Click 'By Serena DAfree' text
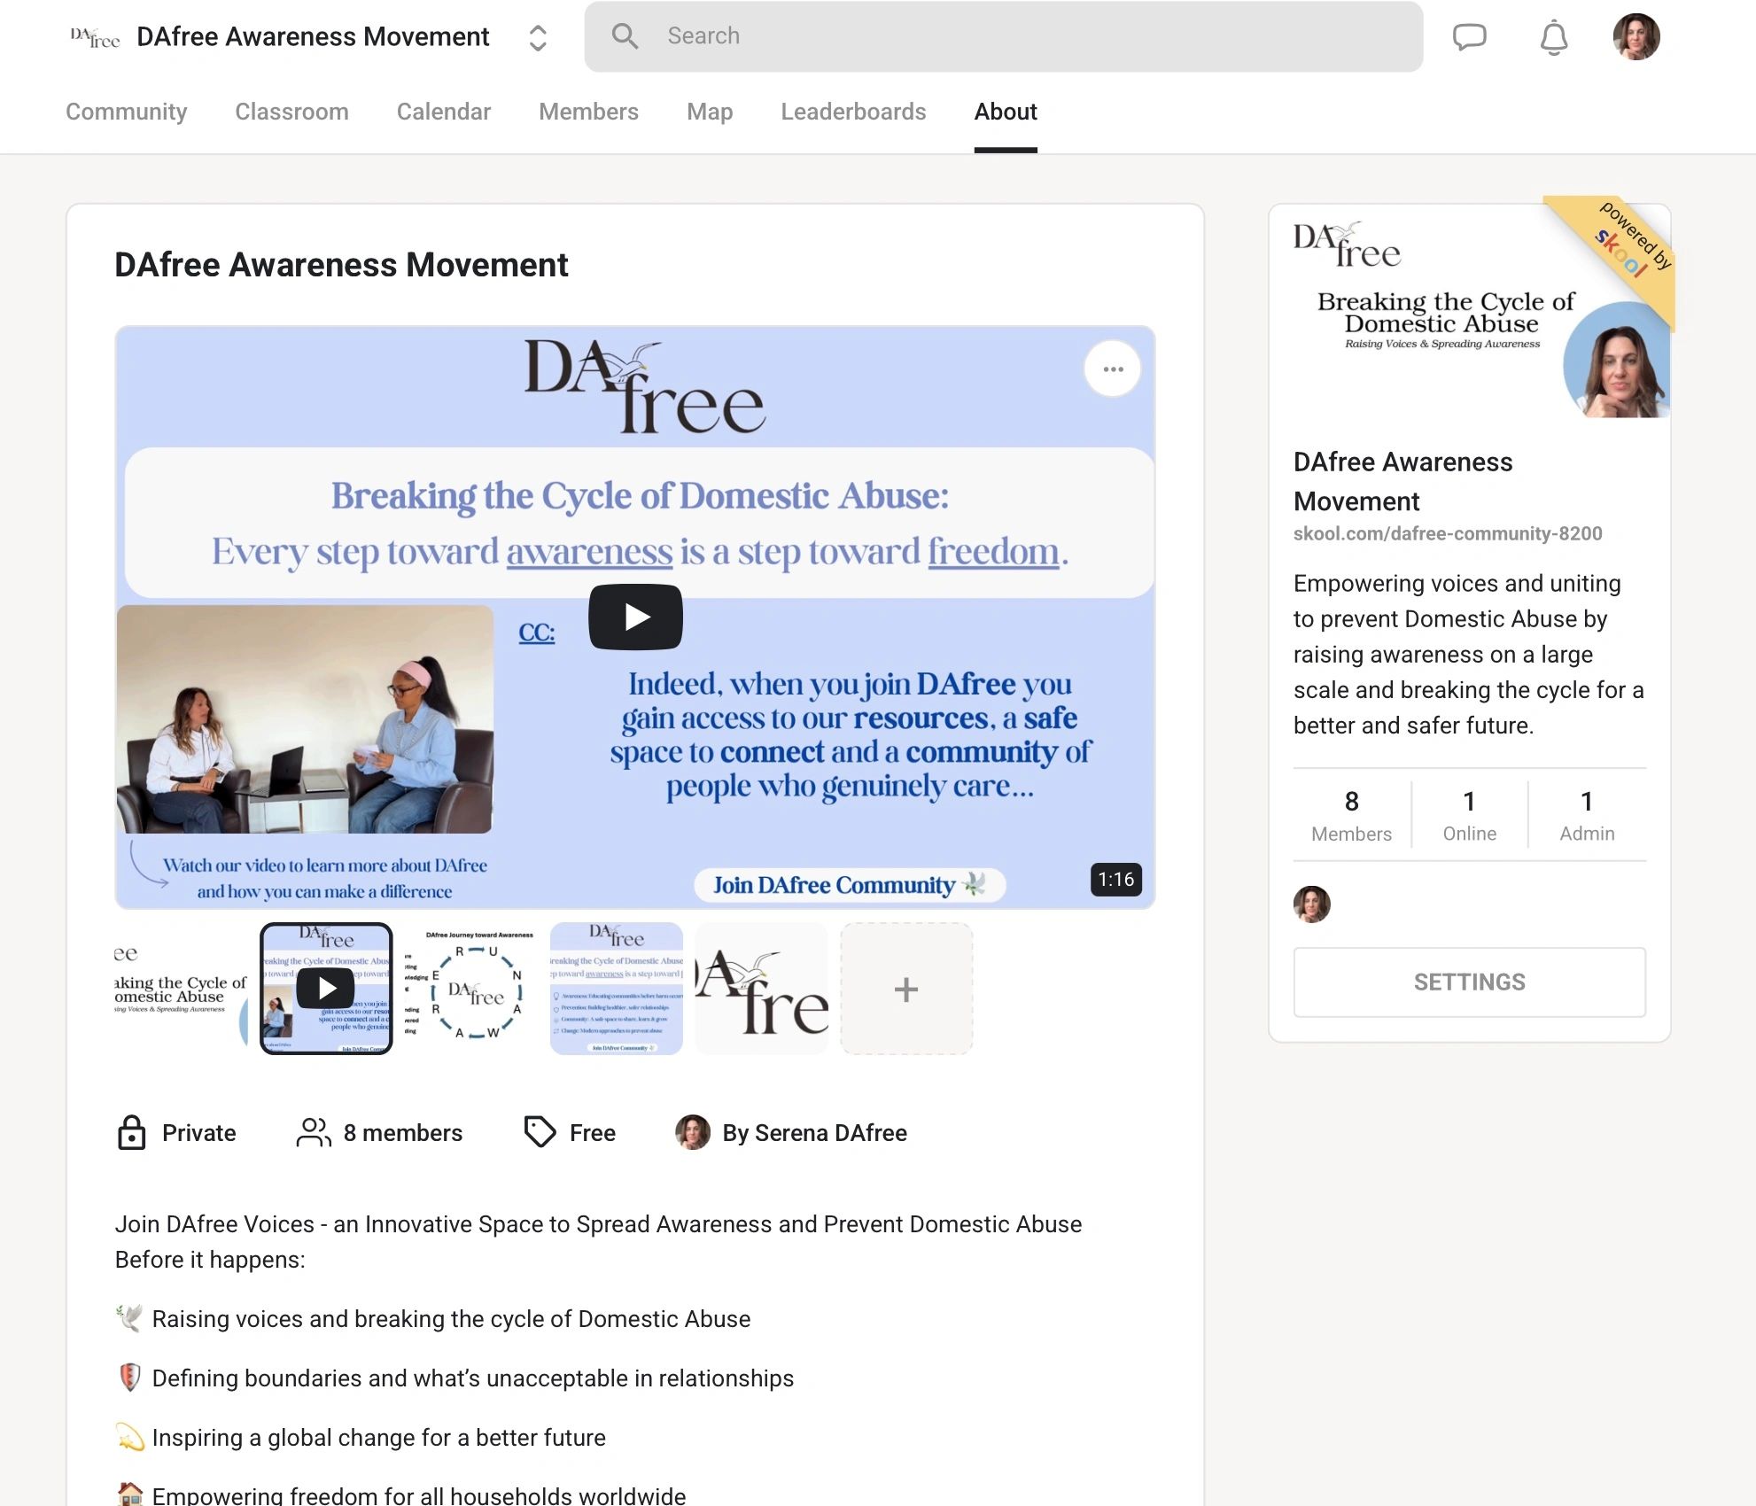Image resolution: width=1756 pixels, height=1506 pixels. click(x=814, y=1133)
